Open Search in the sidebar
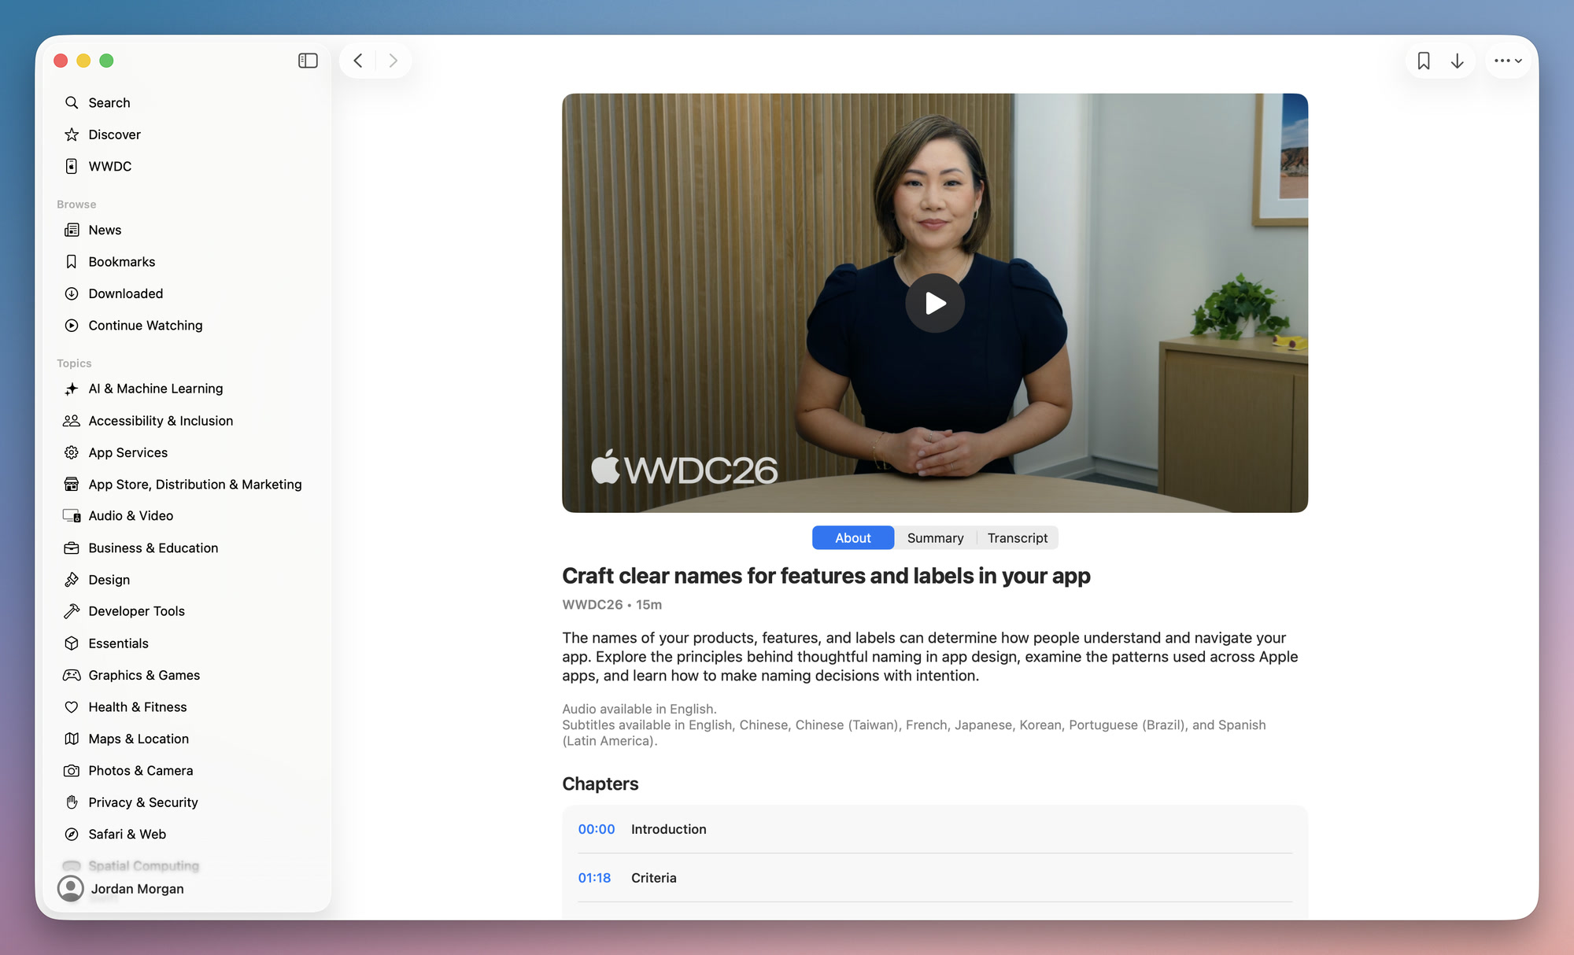 click(109, 103)
